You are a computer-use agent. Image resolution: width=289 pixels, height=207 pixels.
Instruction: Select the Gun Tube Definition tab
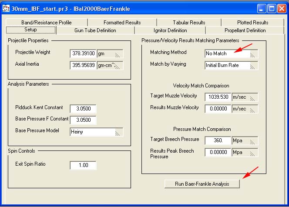(95, 30)
